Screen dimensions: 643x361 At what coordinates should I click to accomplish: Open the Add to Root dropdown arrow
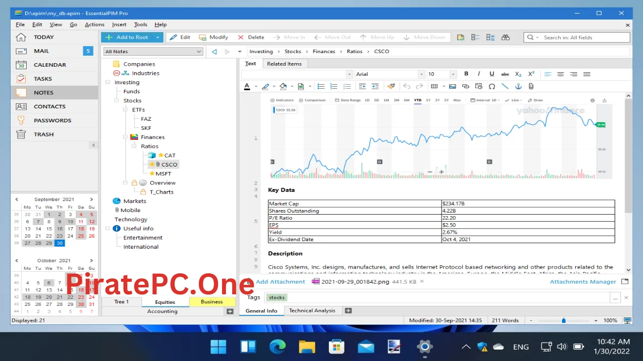coord(157,37)
